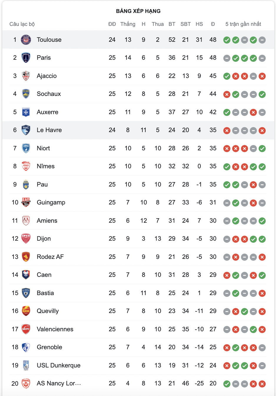Select the AS Nancy Lorraine team name
Viewport: 276px width, 396px height.
click(59, 383)
